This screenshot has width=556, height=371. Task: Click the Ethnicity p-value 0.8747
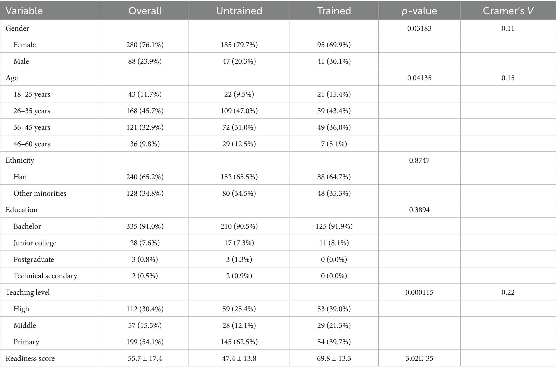tap(419, 160)
